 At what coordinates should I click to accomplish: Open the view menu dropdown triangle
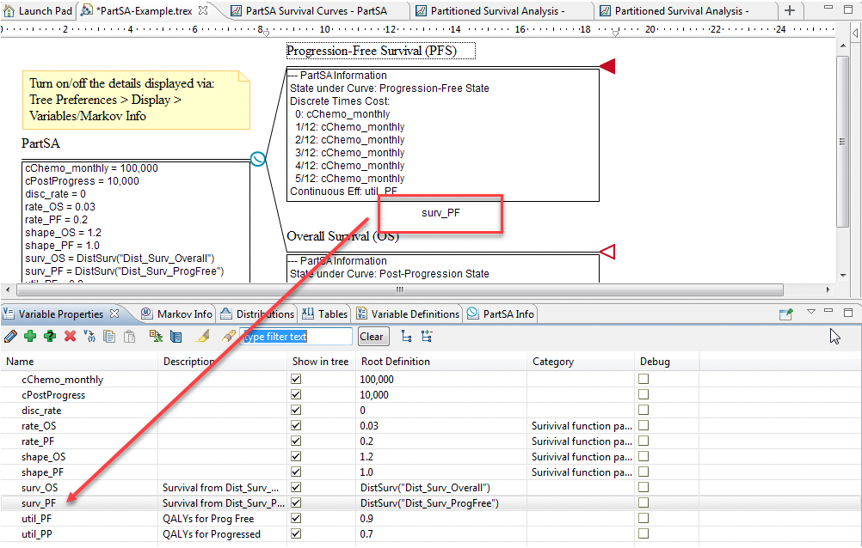[810, 312]
